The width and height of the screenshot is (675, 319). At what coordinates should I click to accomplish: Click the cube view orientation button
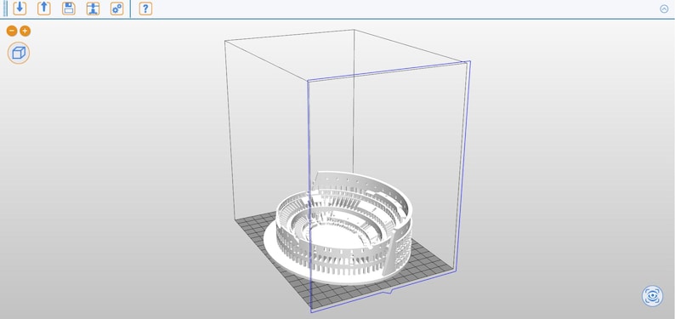click(19, 53)
